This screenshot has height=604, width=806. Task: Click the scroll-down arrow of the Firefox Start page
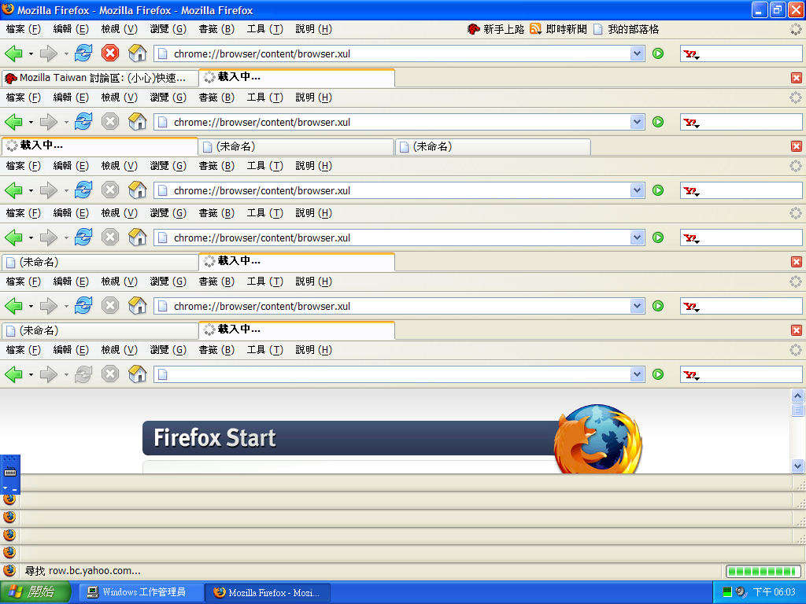[797, 466]
